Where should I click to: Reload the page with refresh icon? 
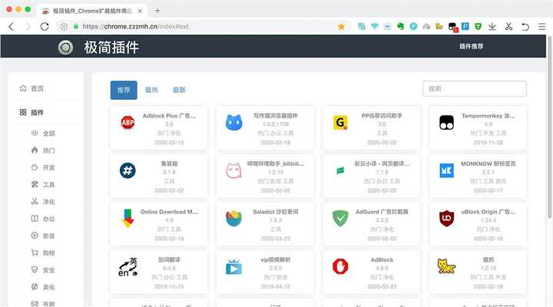coord(45,26)
